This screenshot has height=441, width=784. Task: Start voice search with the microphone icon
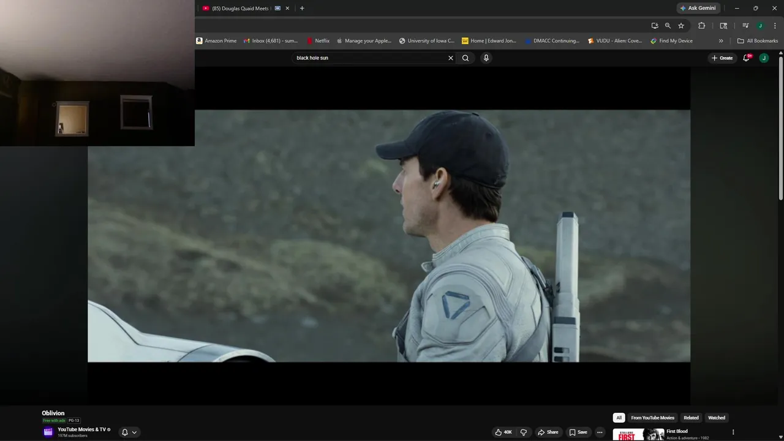coord(486,58)
